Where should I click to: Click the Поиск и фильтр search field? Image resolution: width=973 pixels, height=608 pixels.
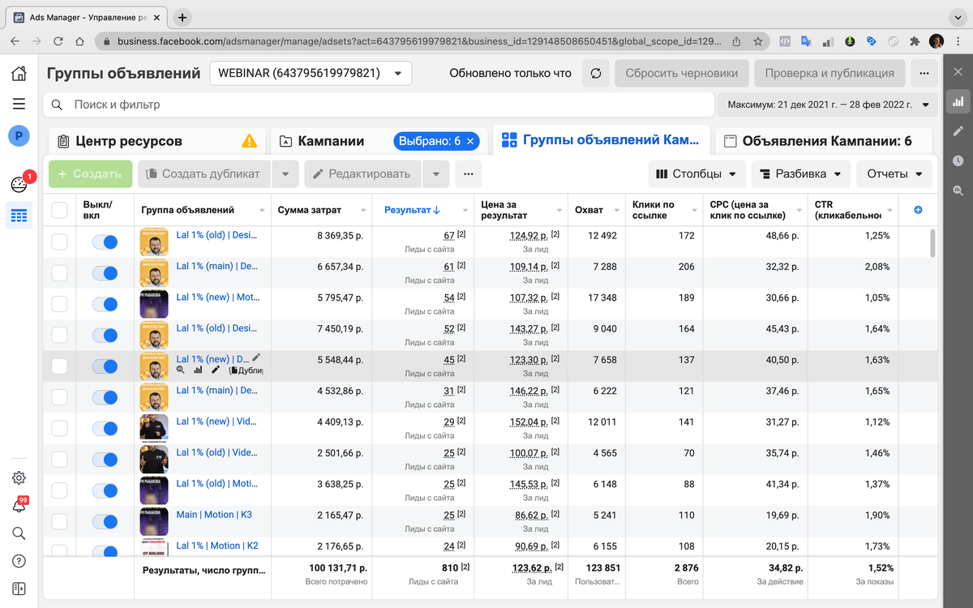[379, 105]
